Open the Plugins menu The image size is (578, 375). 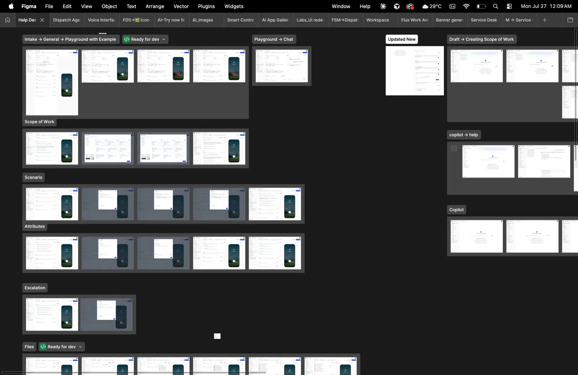[x=206, y=6]
